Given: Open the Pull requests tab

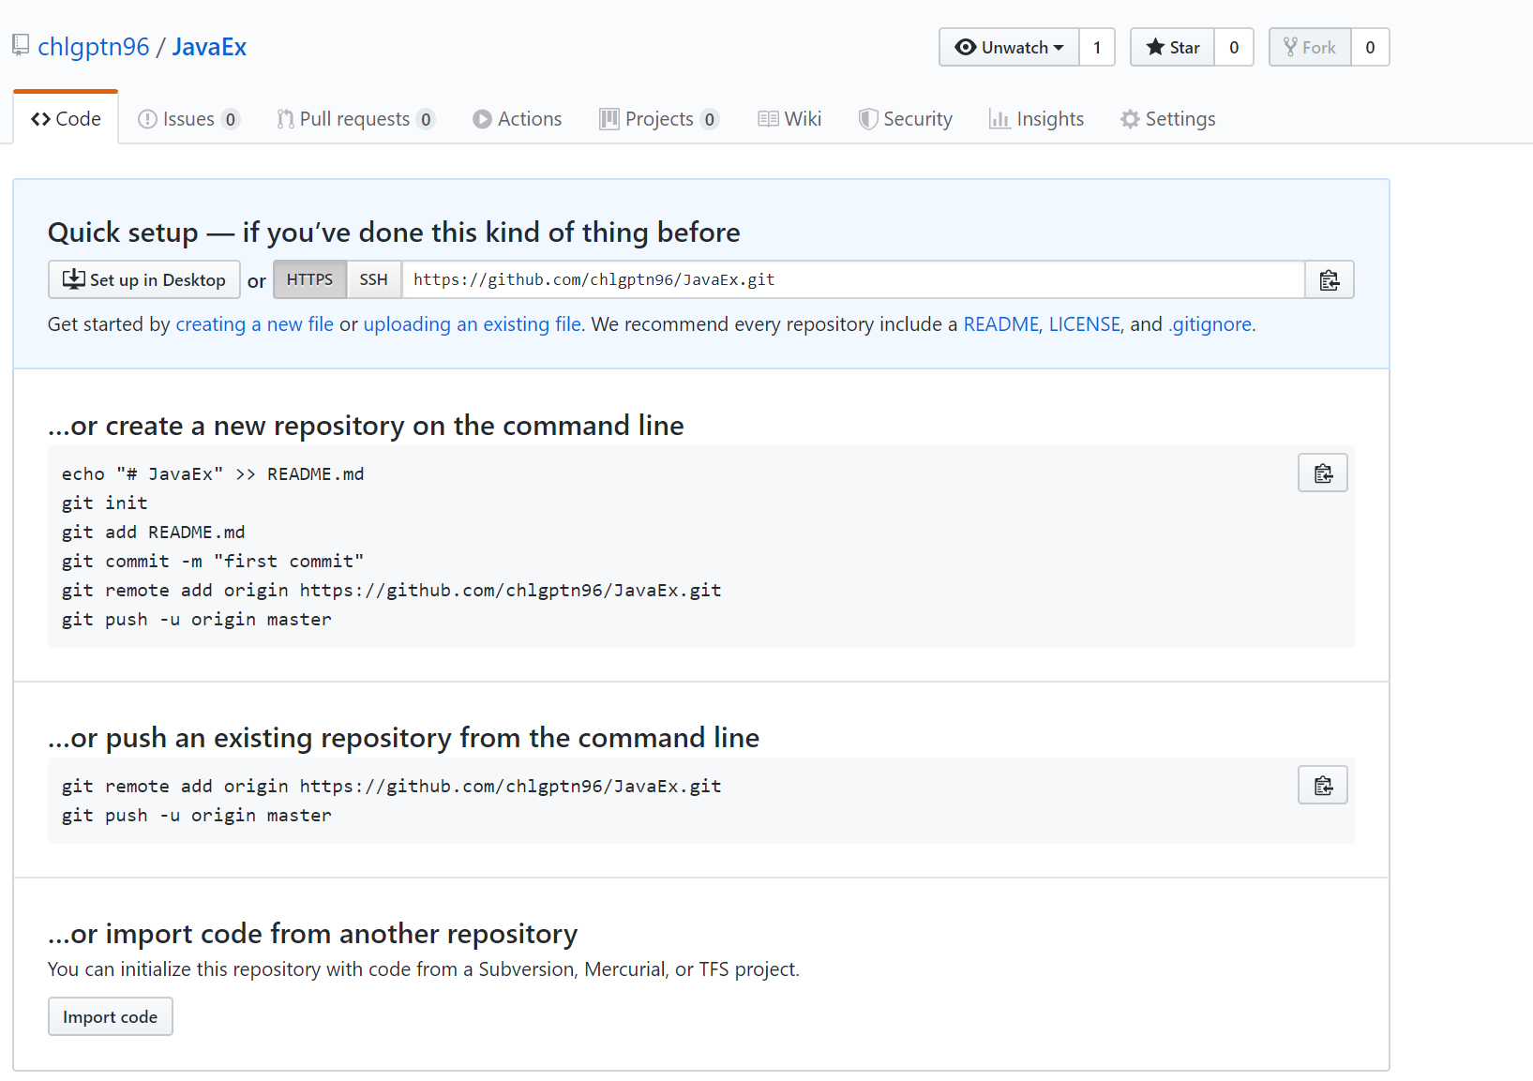Looking at the screenshot, I should pyautogui.click(x=355, y=119).
